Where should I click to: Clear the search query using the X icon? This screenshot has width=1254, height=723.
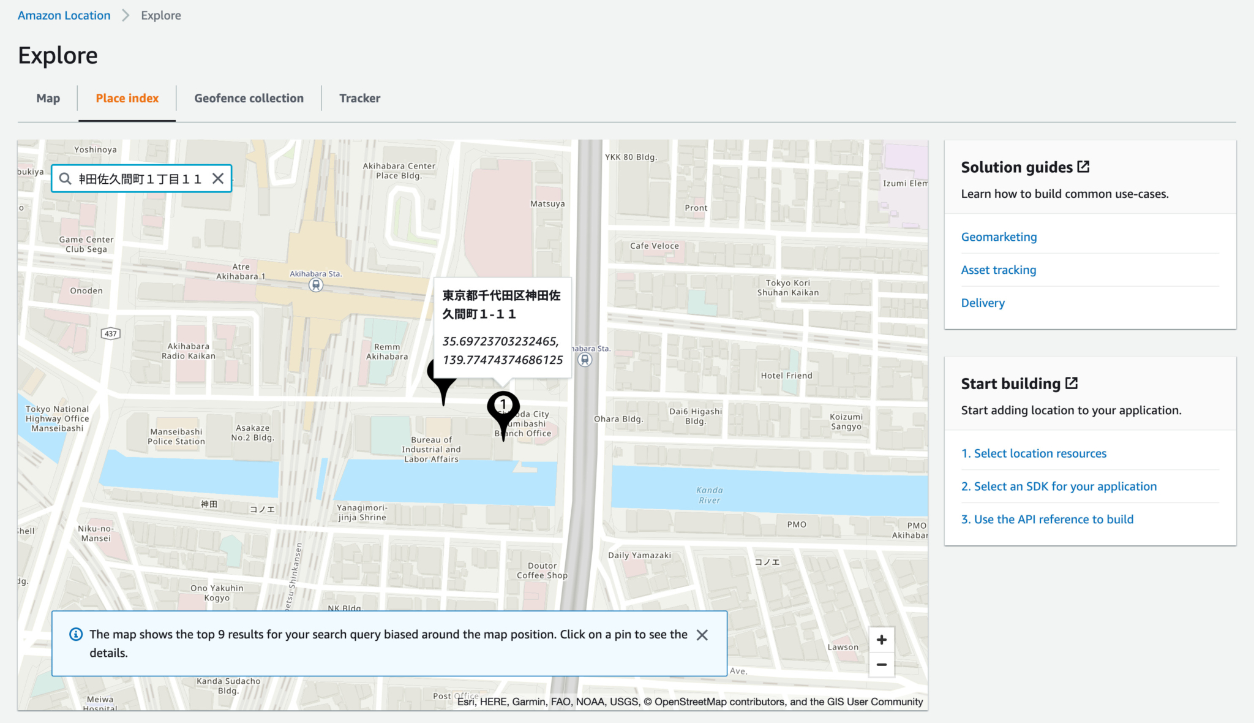(218, 178)
